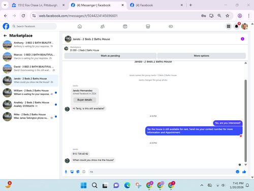The height and width of the screenshot is (191, 254).
Task: Open the browser zoom magnifier icon
Action: pyautogui.click(x=219, y=16)
